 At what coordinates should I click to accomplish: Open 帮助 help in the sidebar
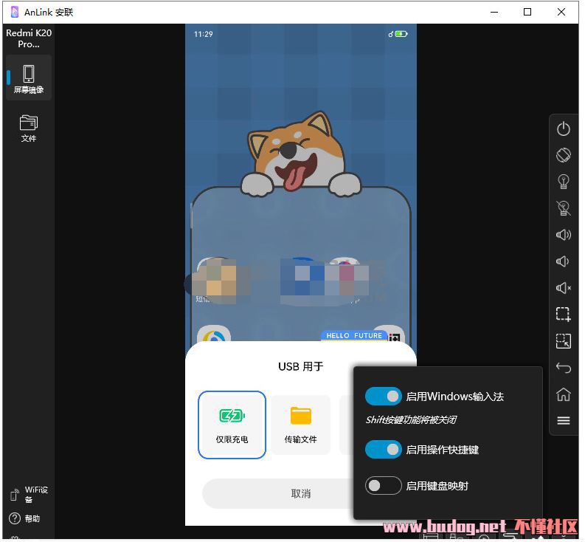pyautogui.click(x=24, y=518)
